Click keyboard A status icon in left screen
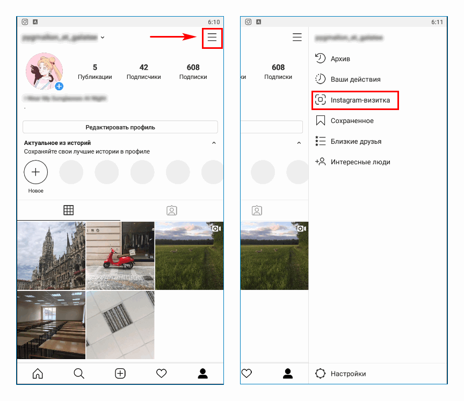Image resolution: width=464 pixels, height=401 pixels. coord(35,22)
